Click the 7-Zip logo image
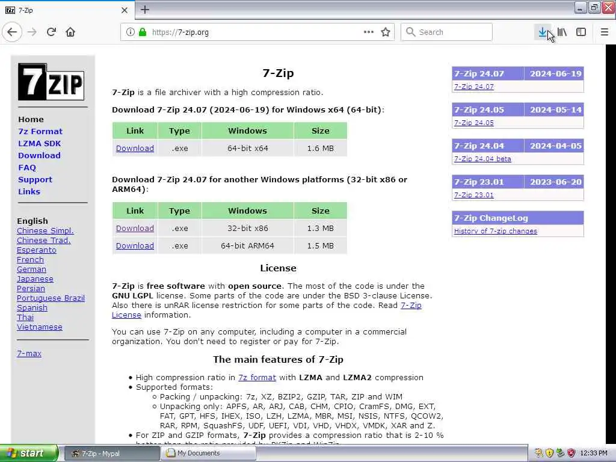Screen dimensions: 616x462 coord(51,82)
